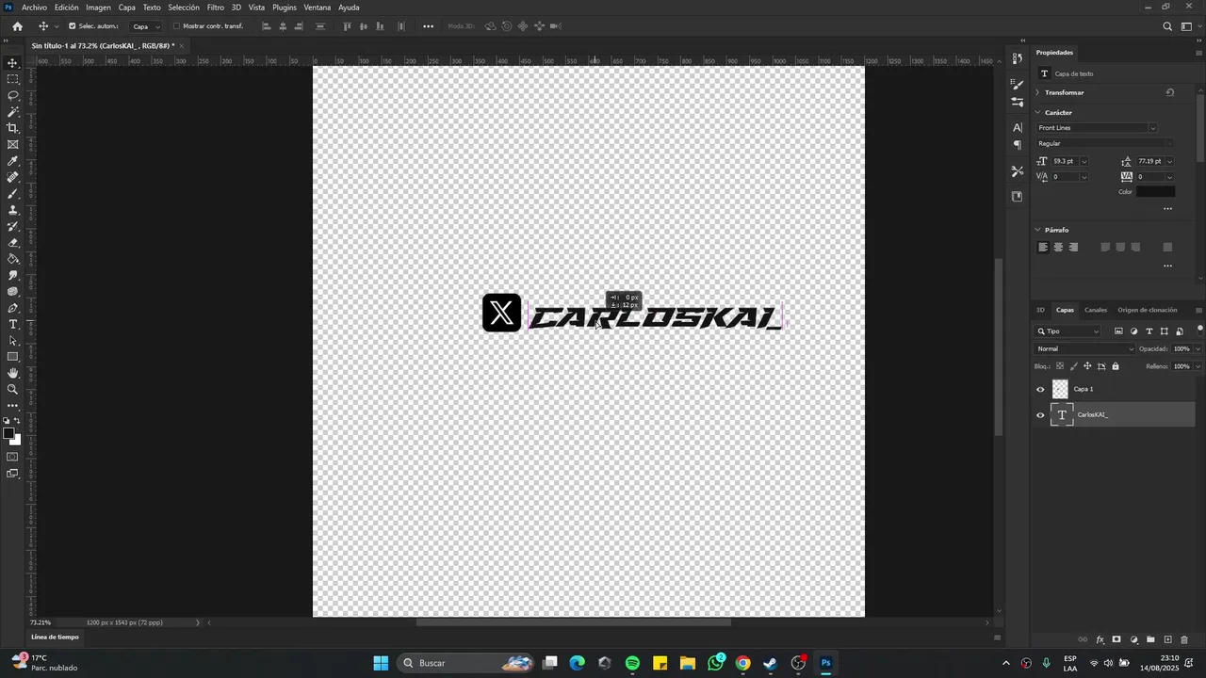Select the History Brush tool
The image size is (1206, 678).
(13, 226)
